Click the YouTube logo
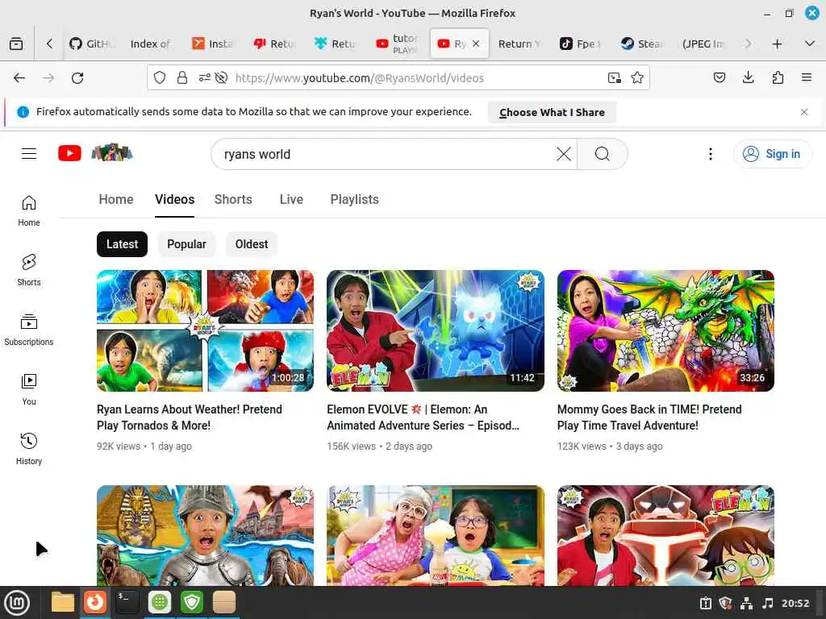The width and height of the screenshot is (826, 619). pyautogui.click(x=69, y=153)
